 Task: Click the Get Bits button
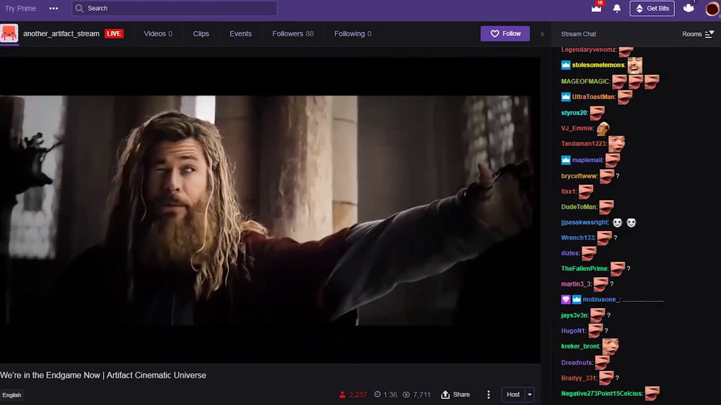652,8
